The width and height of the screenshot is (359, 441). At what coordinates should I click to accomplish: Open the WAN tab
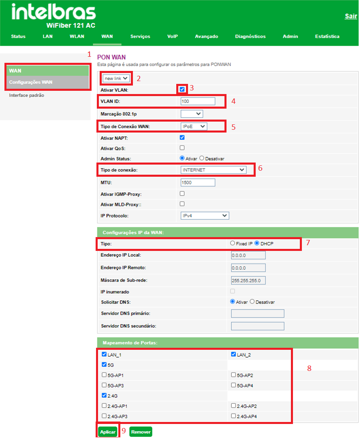pyautogui.click(x=107, y=36)
